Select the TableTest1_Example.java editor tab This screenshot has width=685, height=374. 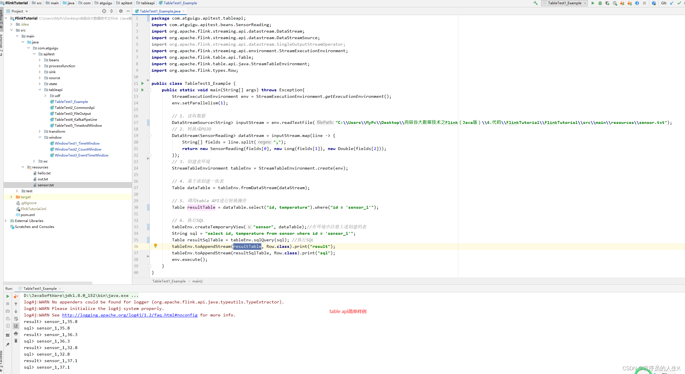(x=160, y=11)
